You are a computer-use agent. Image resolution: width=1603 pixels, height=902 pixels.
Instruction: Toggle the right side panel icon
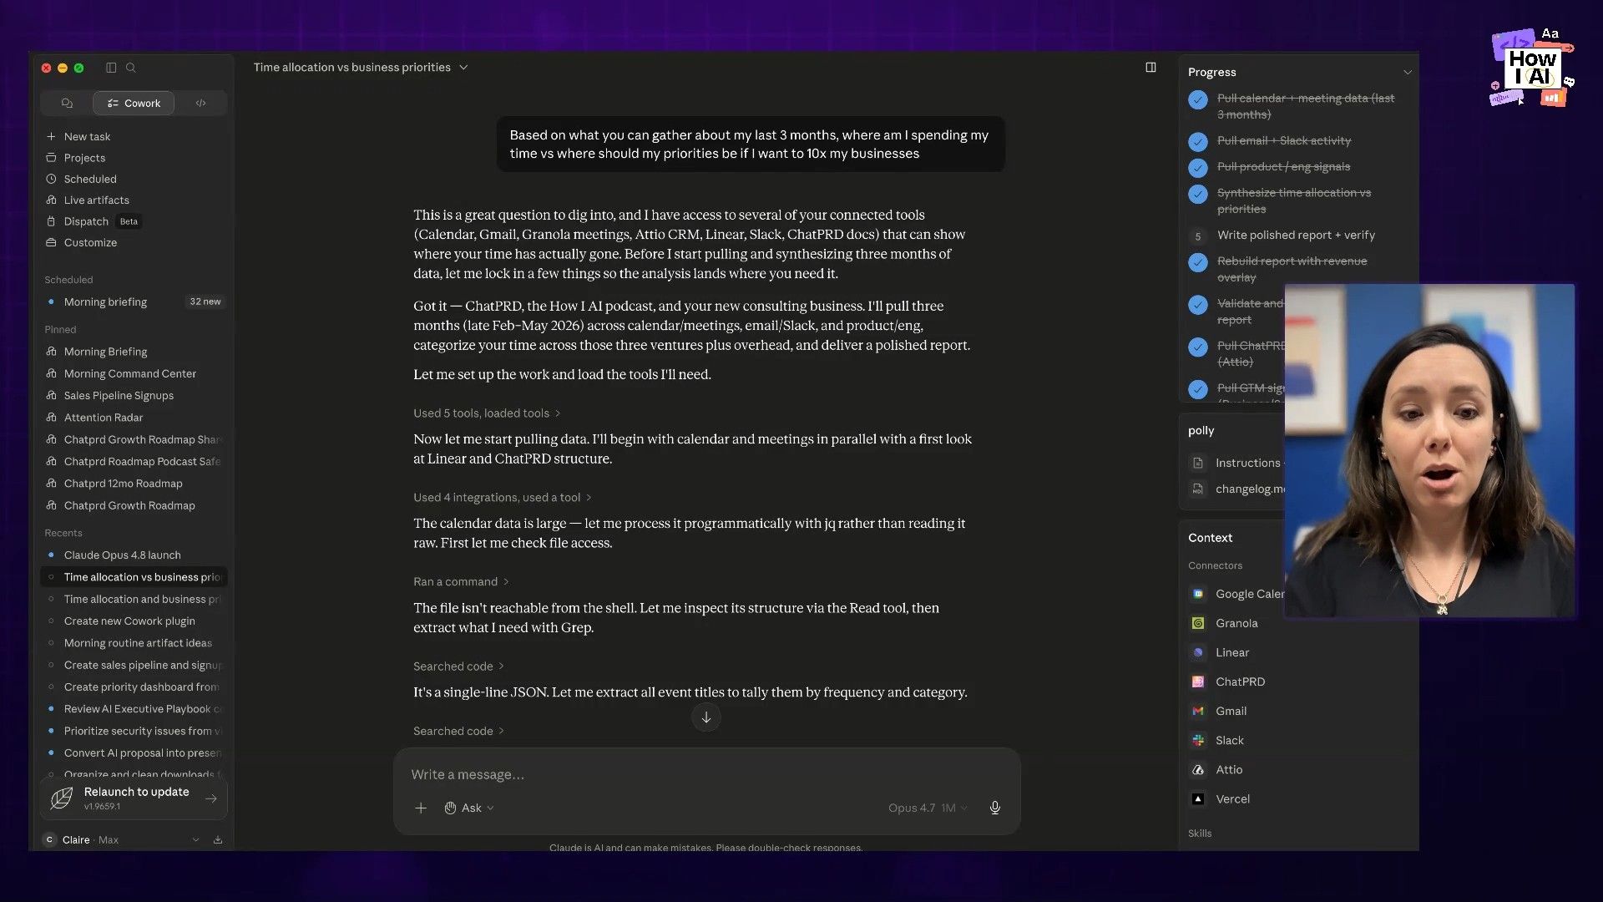click(x=1150, y=68)
